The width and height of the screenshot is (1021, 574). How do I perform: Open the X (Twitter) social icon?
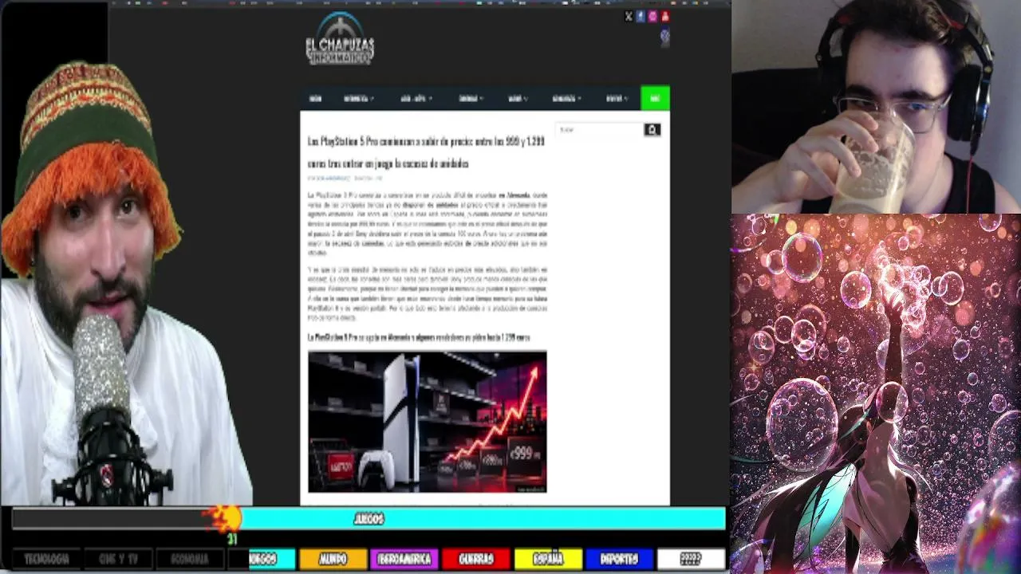pyautogui.click(x=629, y=16)
